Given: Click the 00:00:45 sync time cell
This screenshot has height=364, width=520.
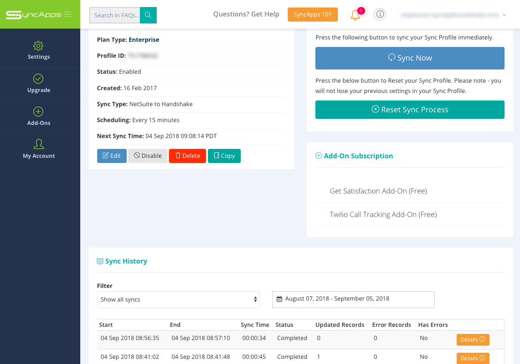Looking at the screenshot, I should (x=254, y=357).
